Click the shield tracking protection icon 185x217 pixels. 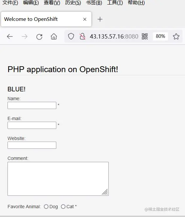click(71, 37)
